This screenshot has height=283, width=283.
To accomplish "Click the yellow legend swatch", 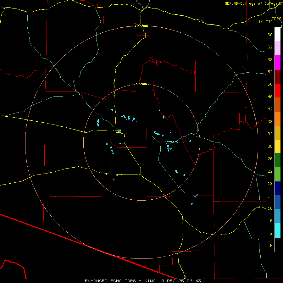I will pos(278,147).
